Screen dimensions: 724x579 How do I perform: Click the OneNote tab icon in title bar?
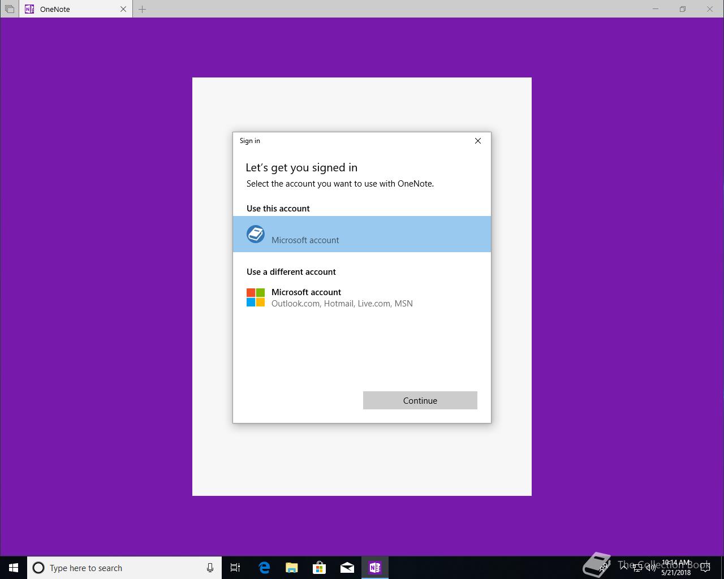point(29,9)
